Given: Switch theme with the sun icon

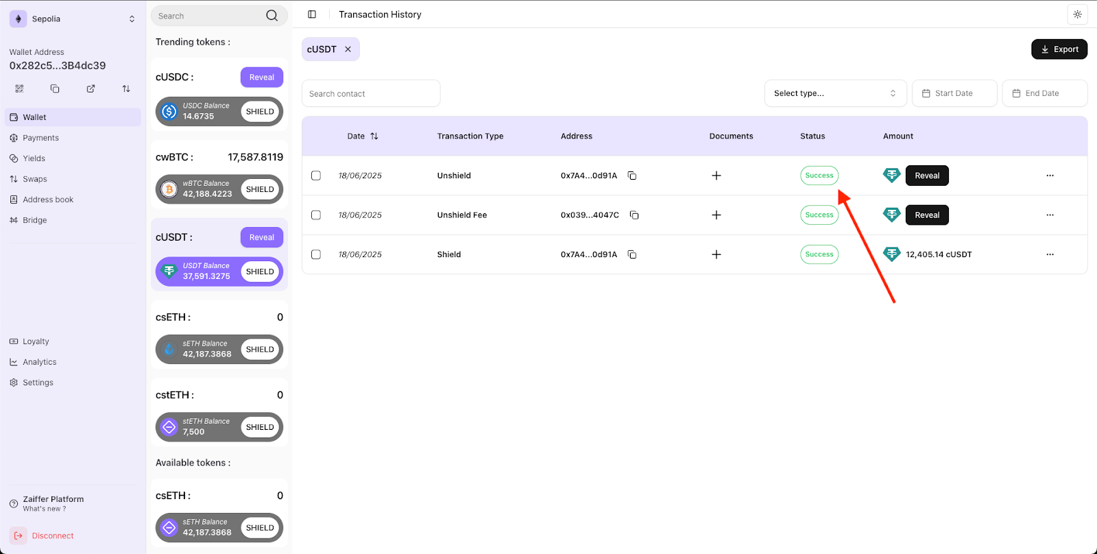Looking at the screenshot, I should pos(1077,14).
